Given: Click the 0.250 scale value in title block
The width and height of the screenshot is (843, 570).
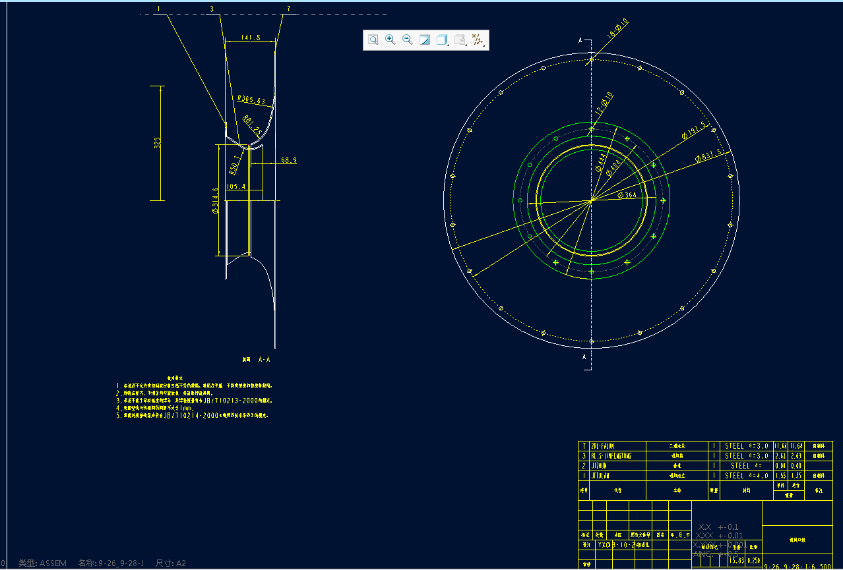Looking at the screenshot, I should pyautogui.click(x=753, y=560).
